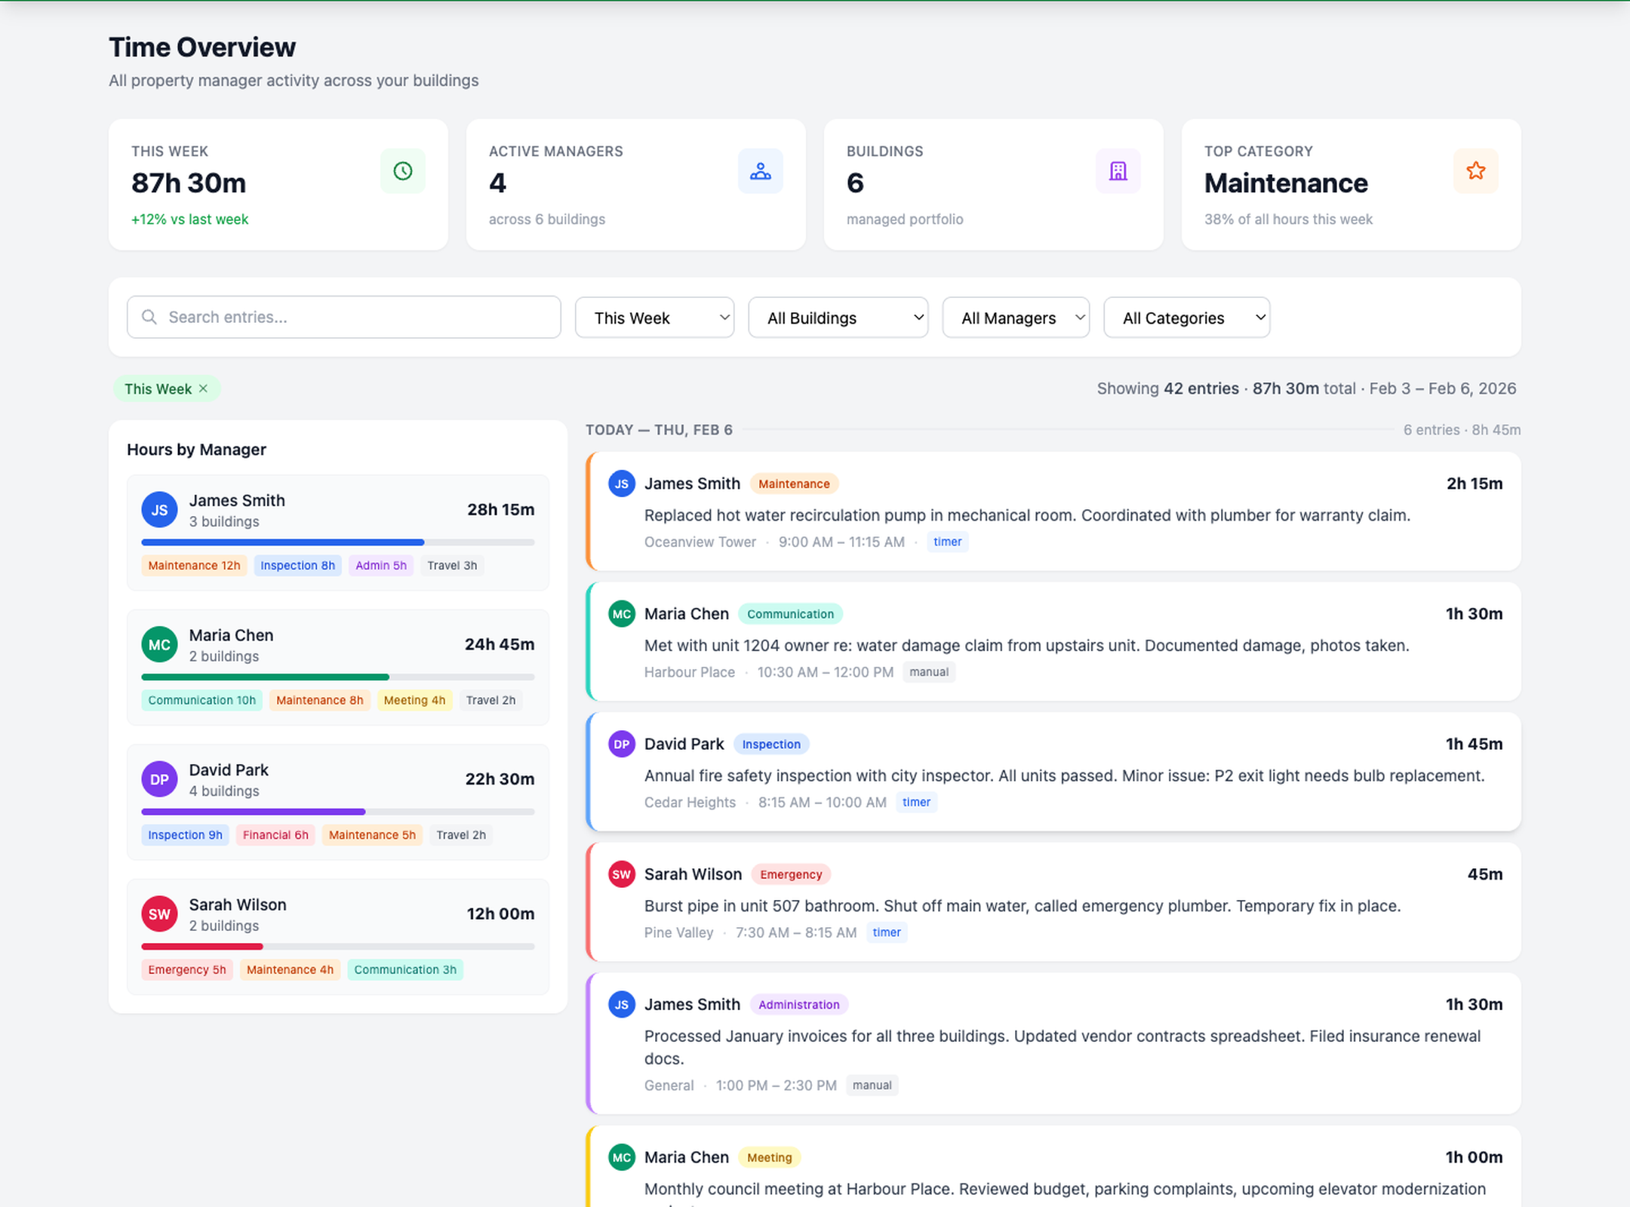Open the All Buildings dropdown
The height and width of the screenshot is (1207, 1630).
pos(838,318)
